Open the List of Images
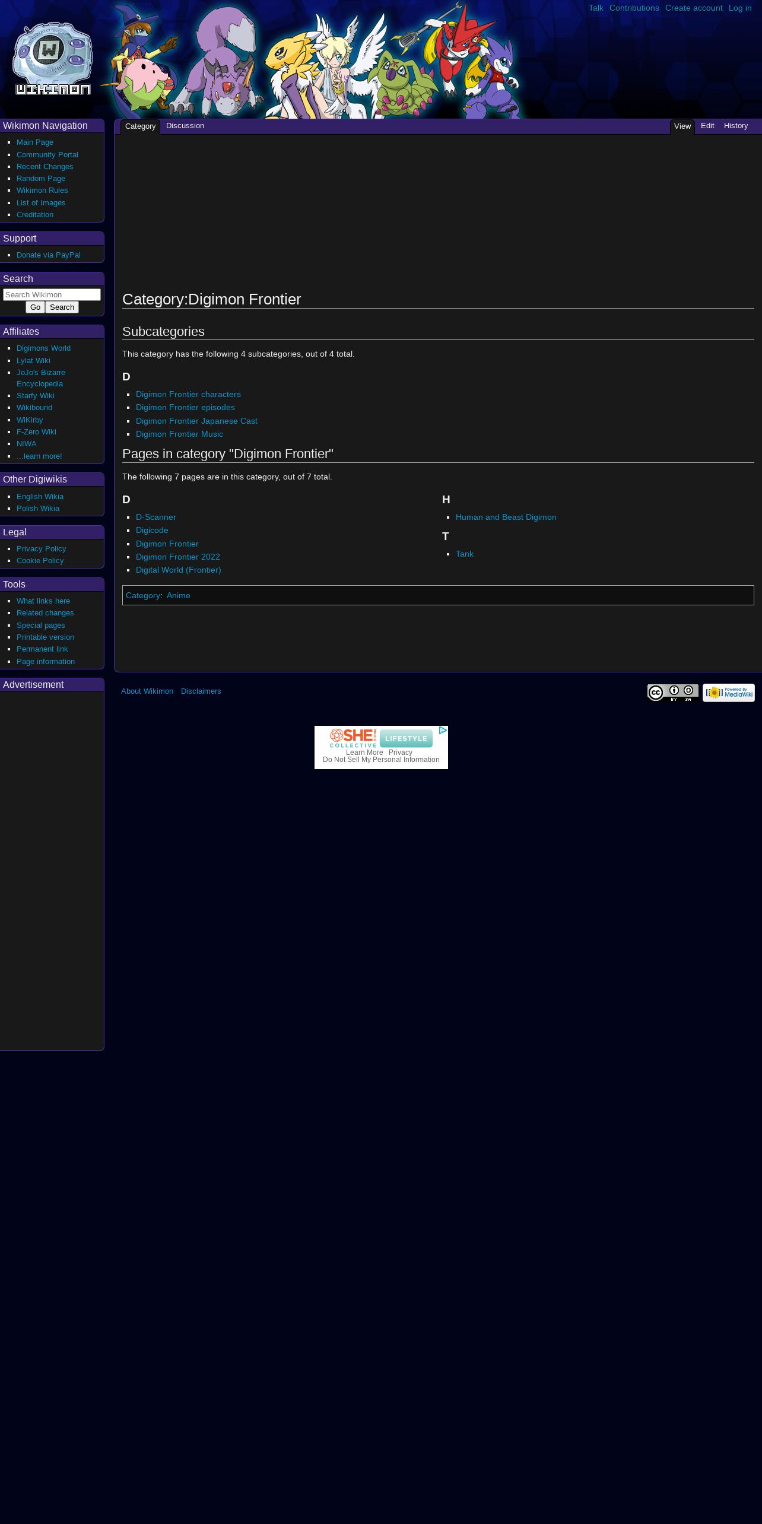 pyautogui.click(x=41, y=203)
